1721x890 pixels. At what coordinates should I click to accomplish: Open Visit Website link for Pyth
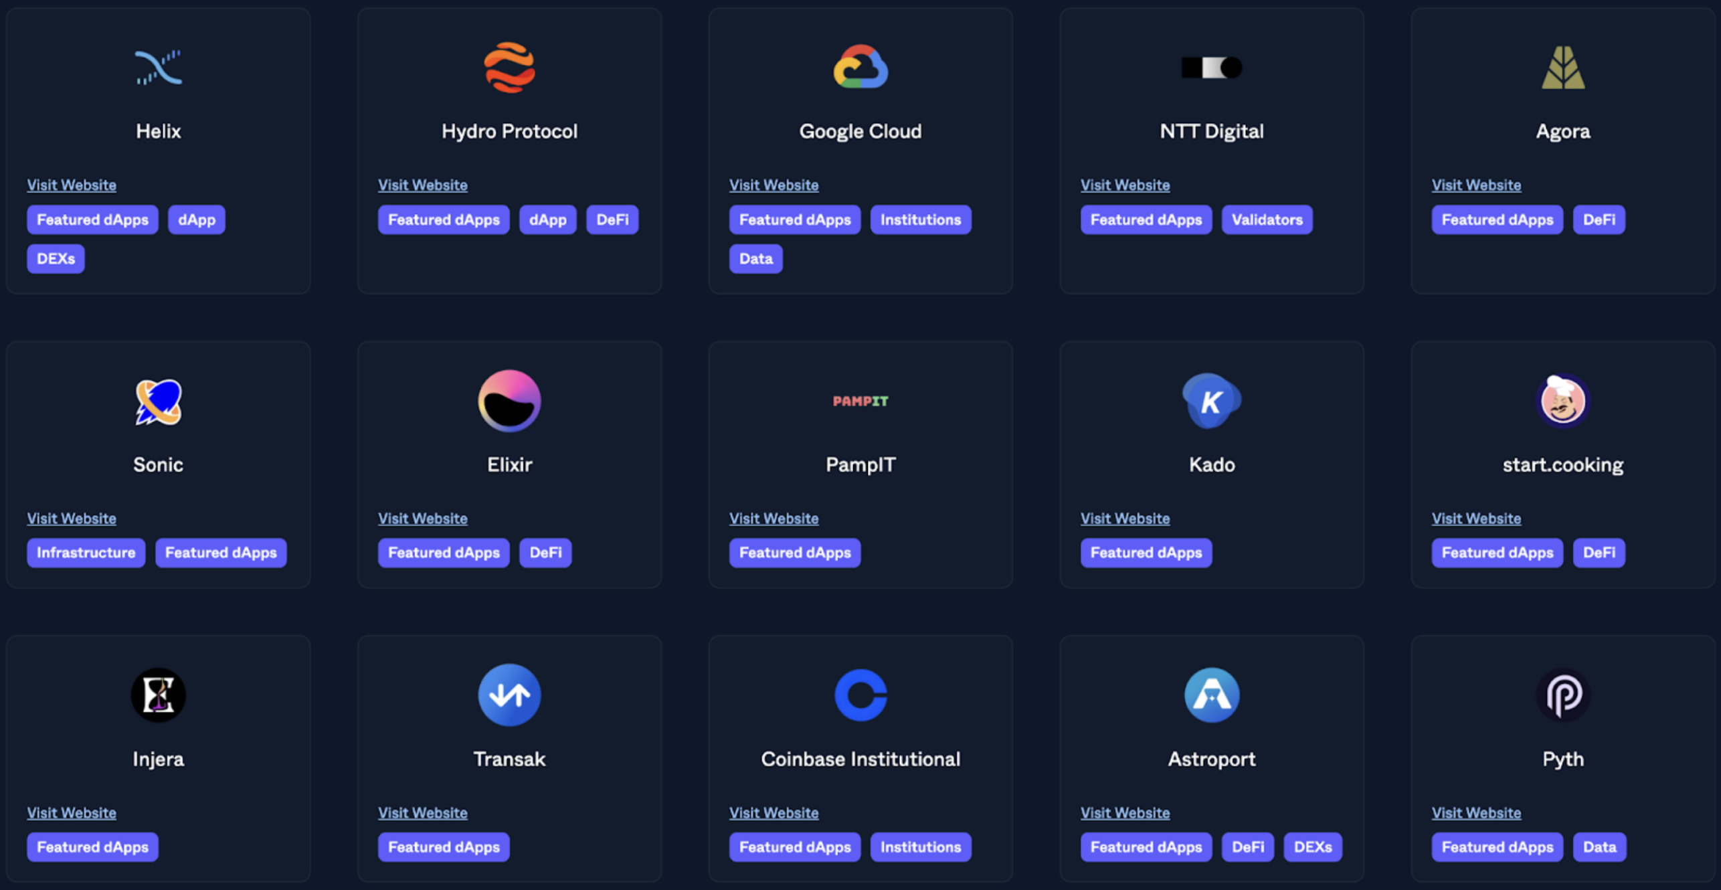pyautogui.click(x=1477, y=812)
